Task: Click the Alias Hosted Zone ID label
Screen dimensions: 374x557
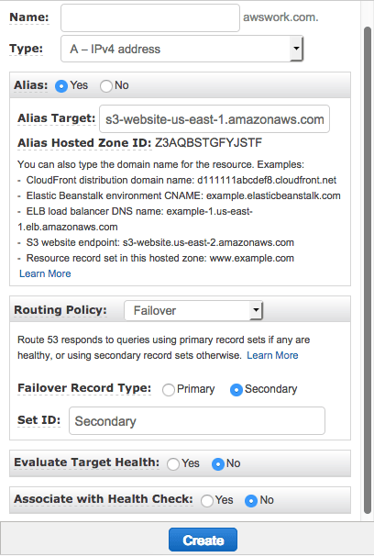Action: tap(84, 143)
